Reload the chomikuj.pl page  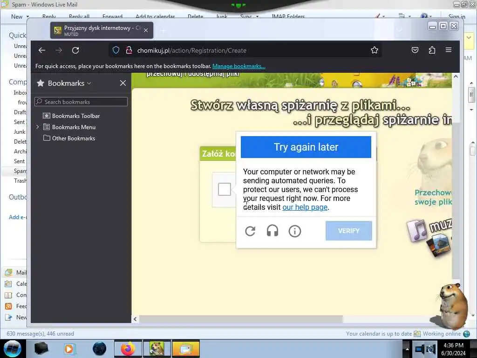tap(75, 50)
